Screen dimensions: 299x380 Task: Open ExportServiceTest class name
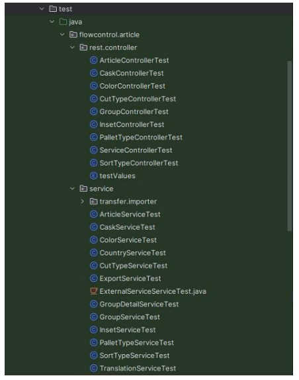130,279
